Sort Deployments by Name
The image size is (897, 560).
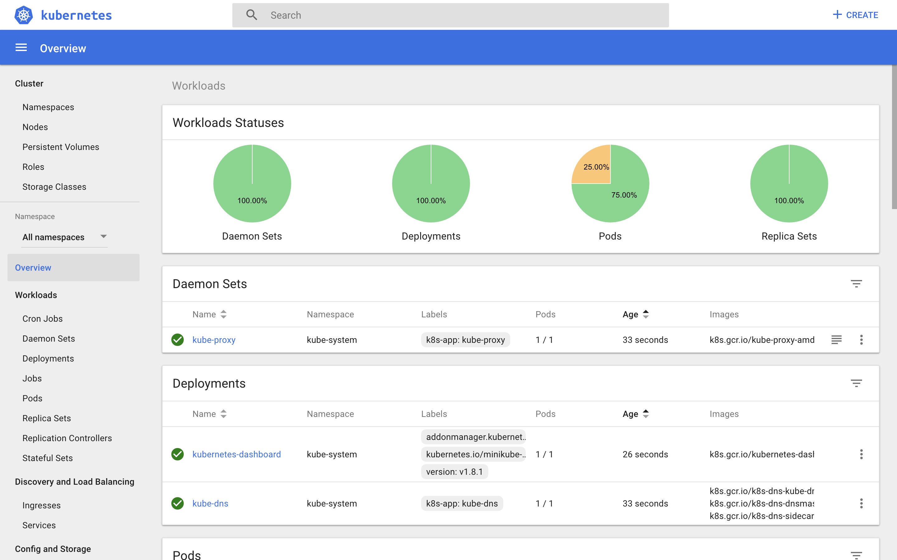click(209, 414)
